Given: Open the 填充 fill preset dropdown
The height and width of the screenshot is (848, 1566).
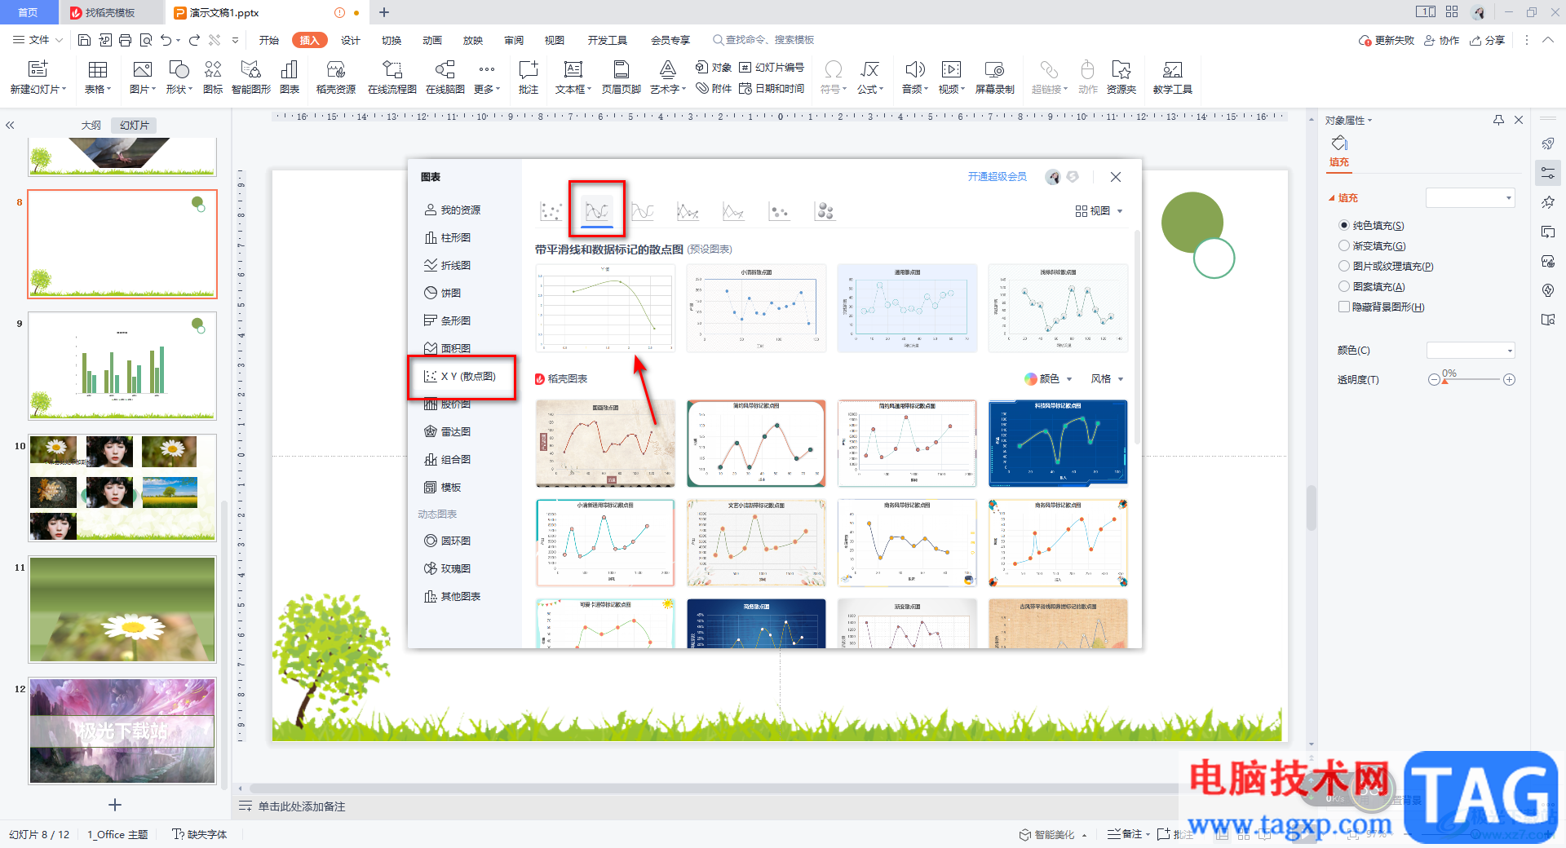Looking at the screenshot, I should click(x=1470, y=197).
